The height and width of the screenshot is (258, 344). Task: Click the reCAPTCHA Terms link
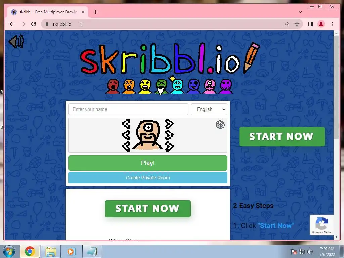tap(327, 232)
